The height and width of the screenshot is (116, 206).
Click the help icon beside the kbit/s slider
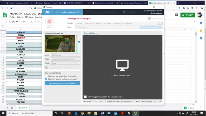tap(160, 101)
